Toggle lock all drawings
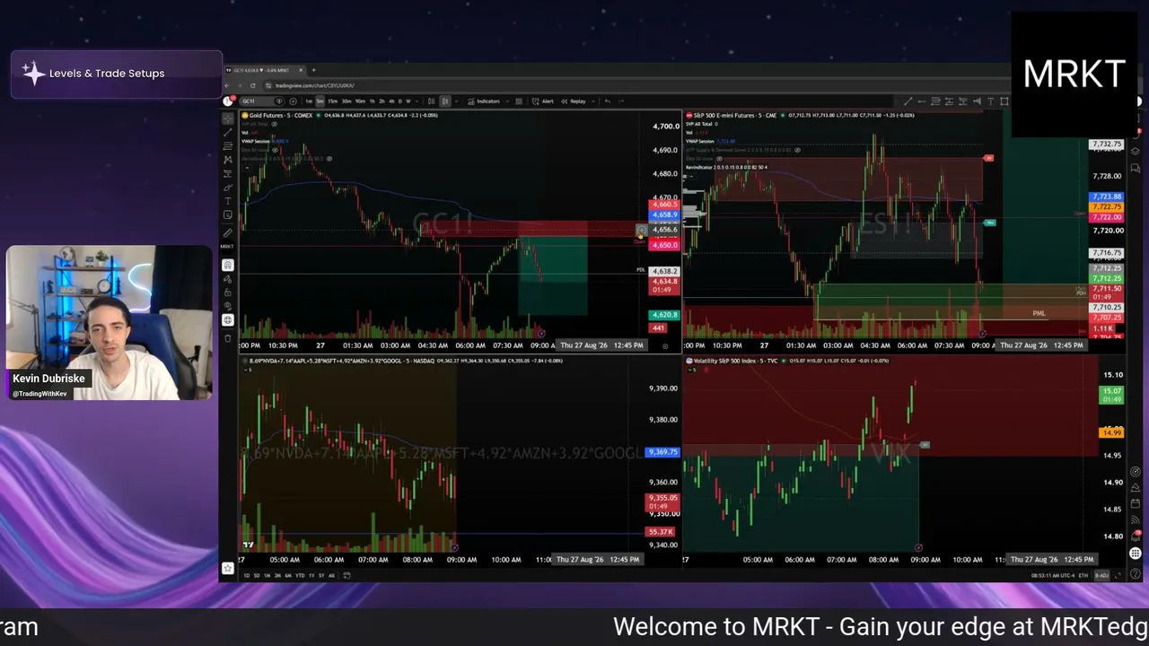This screenshot has width=1149, height=646. (228, 292)
